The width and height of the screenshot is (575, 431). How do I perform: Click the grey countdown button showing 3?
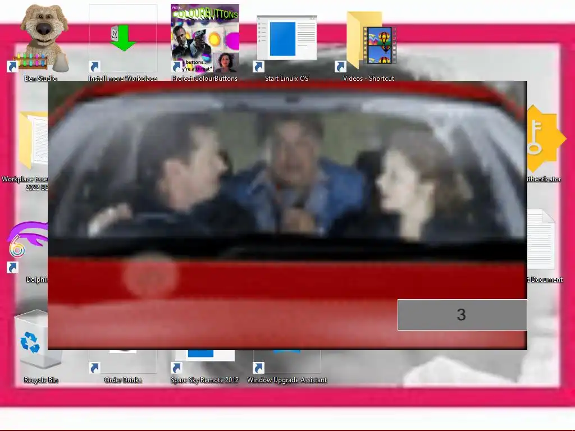[x=462, y=314]
